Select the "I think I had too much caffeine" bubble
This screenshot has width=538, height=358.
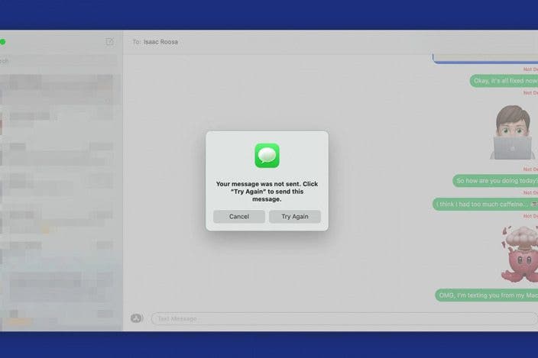[x=486, y=205]
